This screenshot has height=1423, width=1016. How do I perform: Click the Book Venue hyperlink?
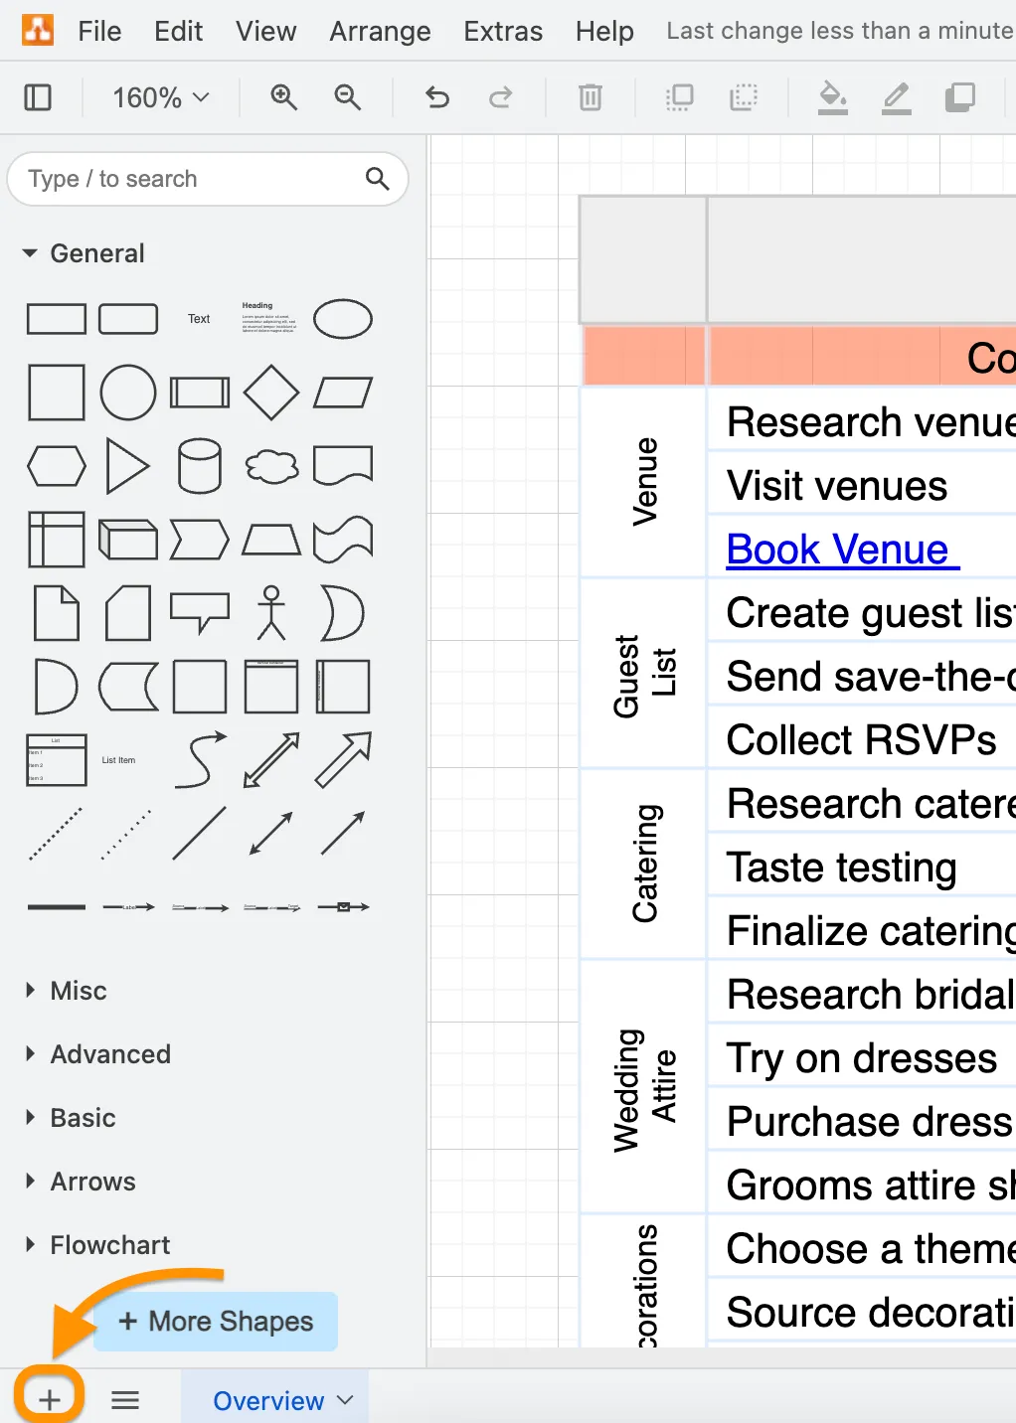pyautogui.click(x=841, y=549)
